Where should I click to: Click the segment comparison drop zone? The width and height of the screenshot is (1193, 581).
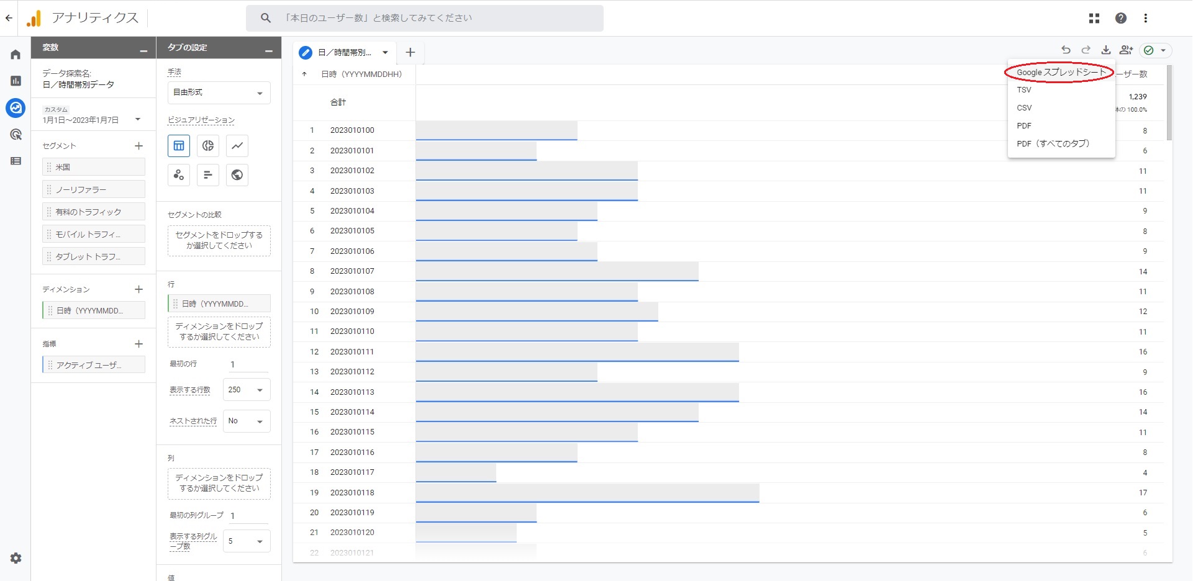pos(219,241)
